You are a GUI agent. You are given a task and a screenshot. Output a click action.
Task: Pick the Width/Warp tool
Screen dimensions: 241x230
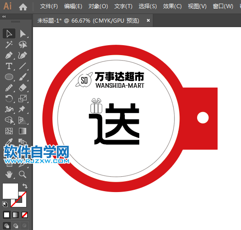pos(9,109)
